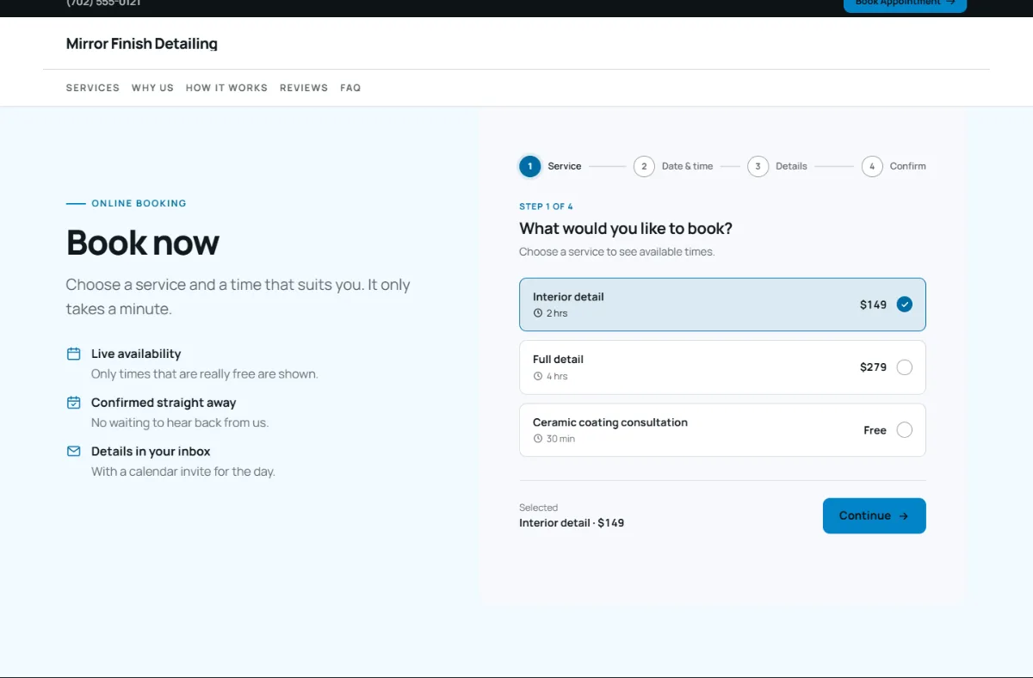This screenshot has height=678, width=1033.
Task: Select the Full detail radio button
Action: [x=904, y=367]
